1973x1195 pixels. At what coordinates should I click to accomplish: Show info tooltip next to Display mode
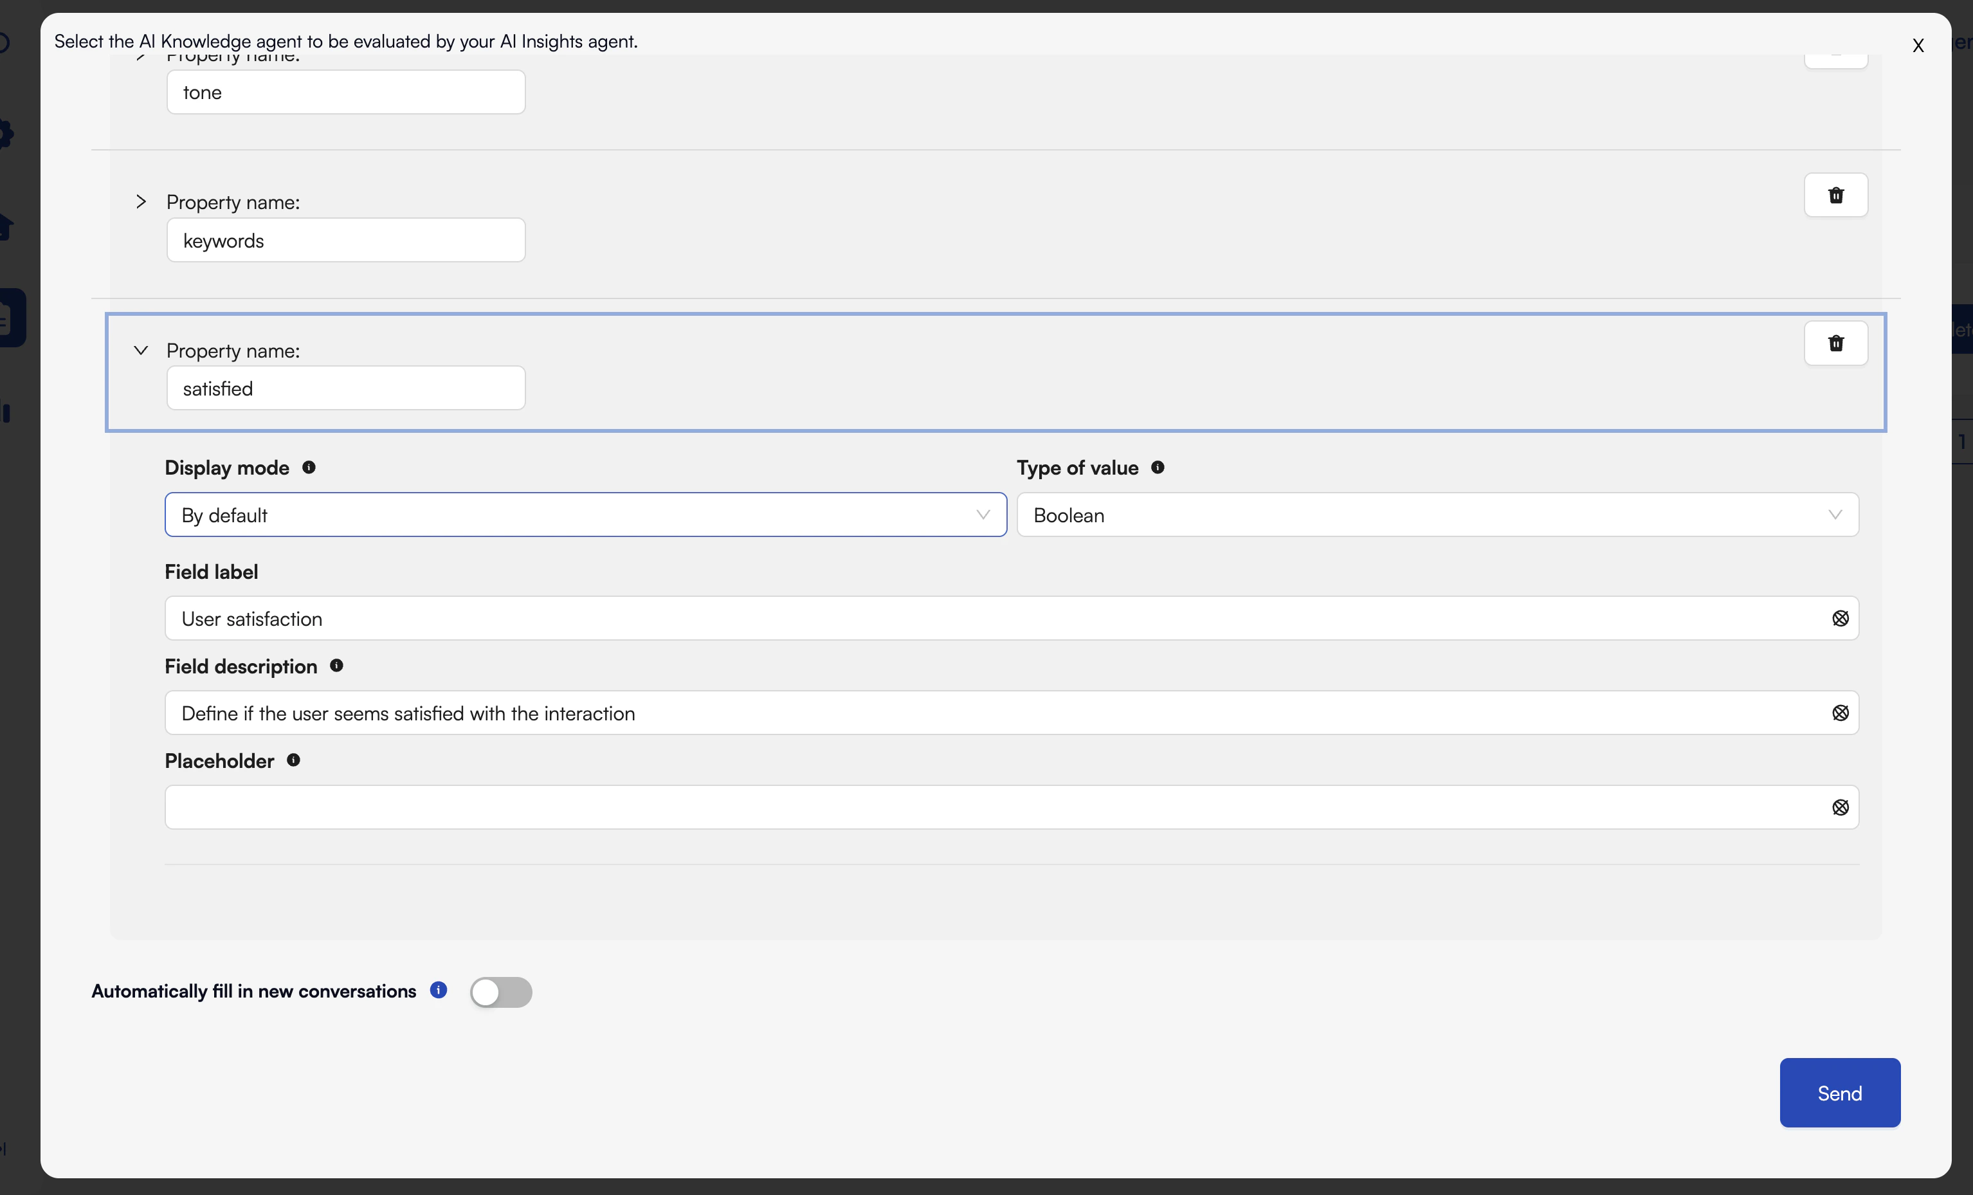[x=309, y=467]
